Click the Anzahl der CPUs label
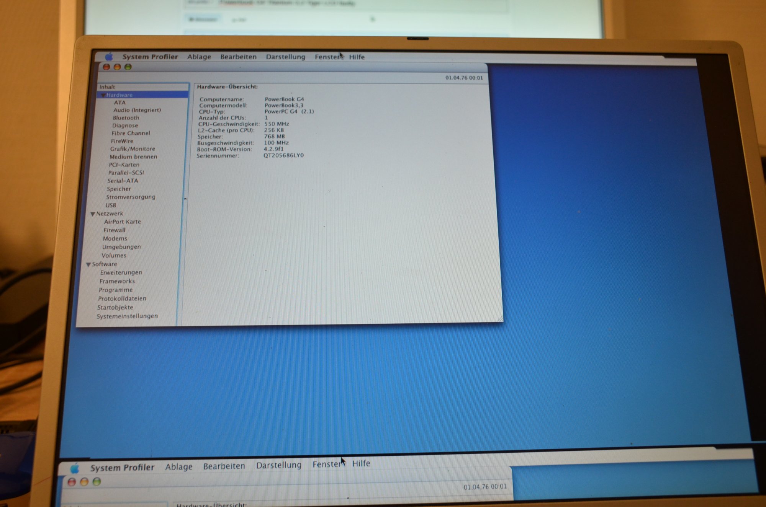The image size is (766, 507). [222, 118]
